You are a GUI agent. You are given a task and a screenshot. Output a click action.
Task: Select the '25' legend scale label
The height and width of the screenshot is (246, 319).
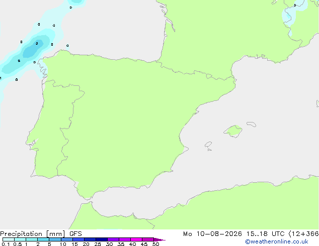tap(98, 244)
